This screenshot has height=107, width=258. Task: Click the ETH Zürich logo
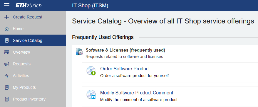click(x=29, y=5)
